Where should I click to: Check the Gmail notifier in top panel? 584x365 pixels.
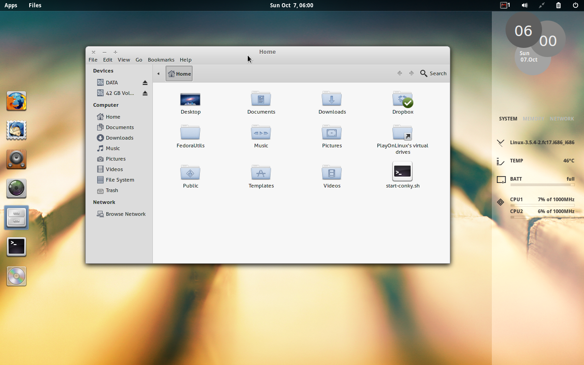(505, 5)
